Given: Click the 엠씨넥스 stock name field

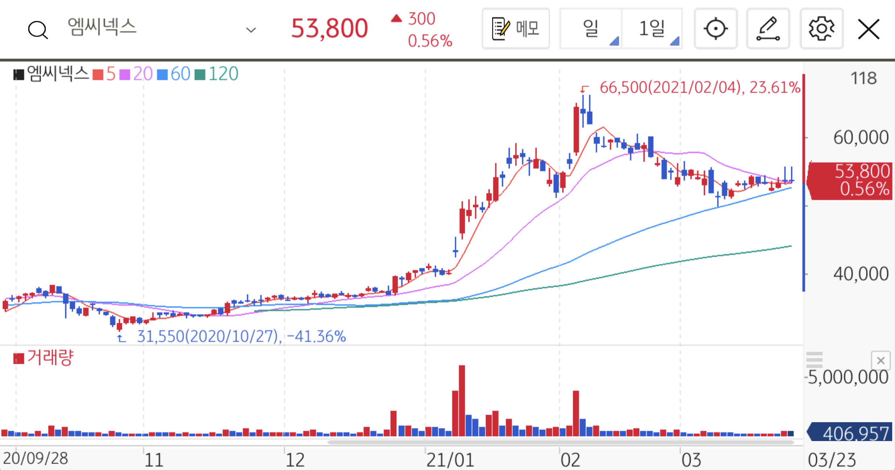Looking at the screenshot, I should [x=102, y=27].
